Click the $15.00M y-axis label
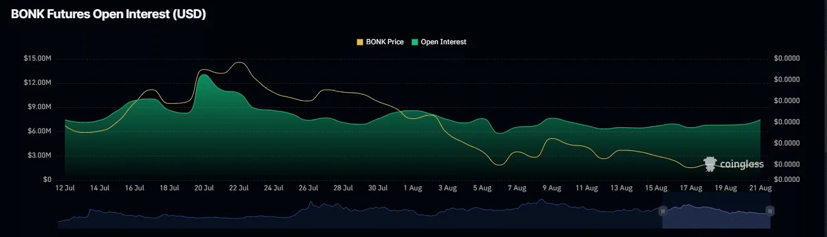 (37, 58)
